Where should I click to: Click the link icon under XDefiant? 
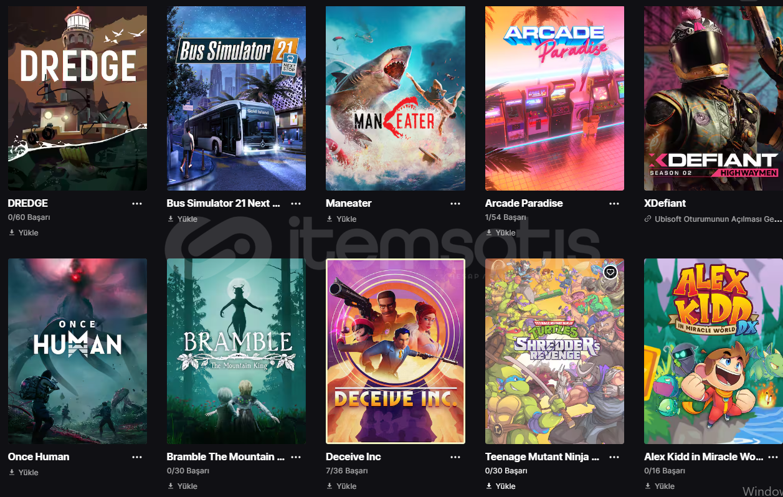point(648,219)
